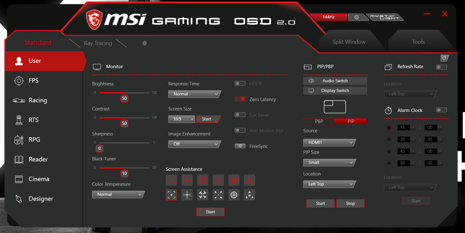Select the red four-arrows crosshair
Viewport: 465px width, 233px height.
click(203, 180)
